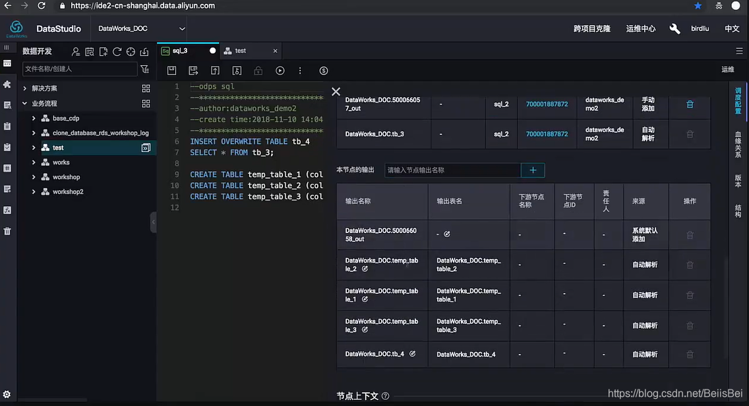Click help question icon beside 节点上下文
749x406 pixels.
pyautogui.click(x=386, y=396)
